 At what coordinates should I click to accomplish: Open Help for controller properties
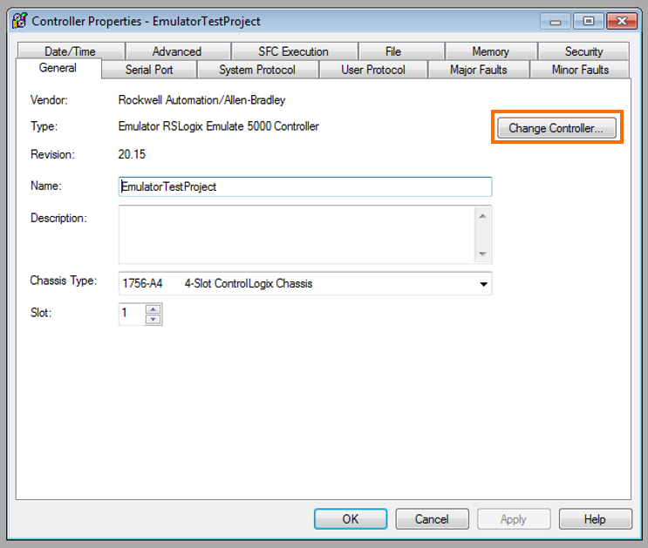point(595,518)
